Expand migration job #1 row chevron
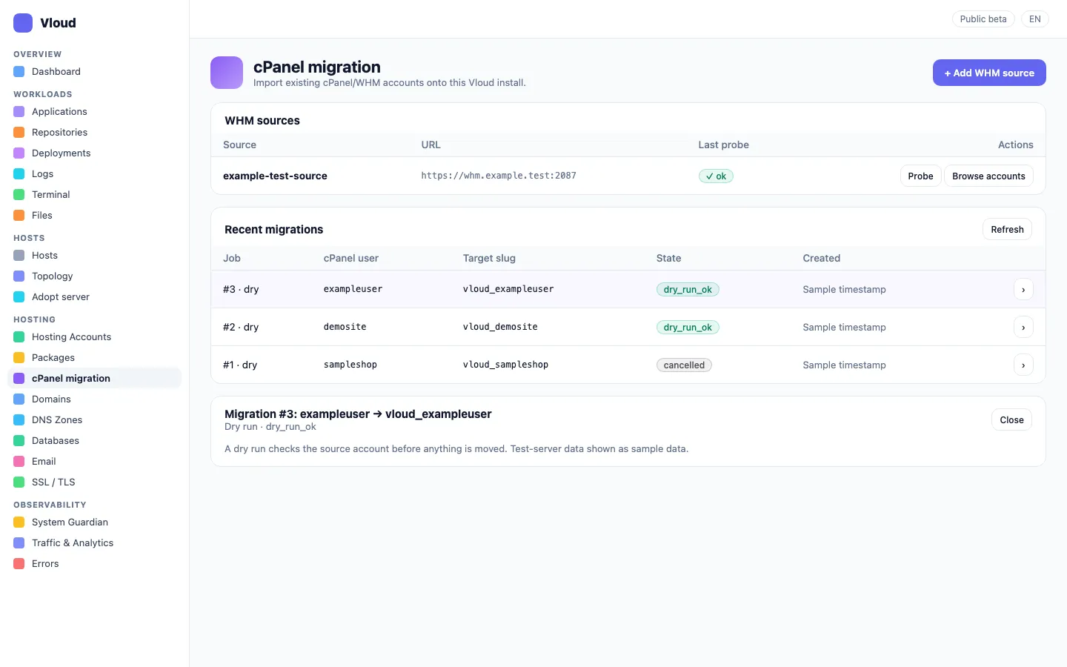This screenshot has height=667, width=1067. [x=1023, y=365]
